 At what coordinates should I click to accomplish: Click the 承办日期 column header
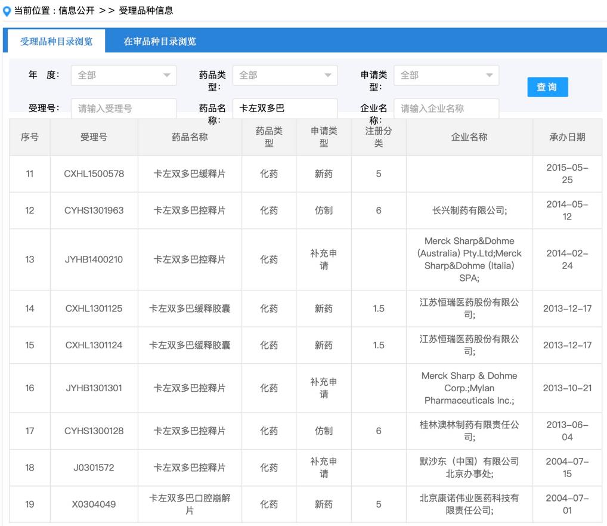click(567, 137)
